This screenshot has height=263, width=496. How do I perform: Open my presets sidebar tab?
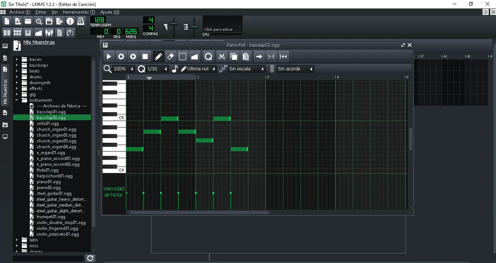coord(5,112)
